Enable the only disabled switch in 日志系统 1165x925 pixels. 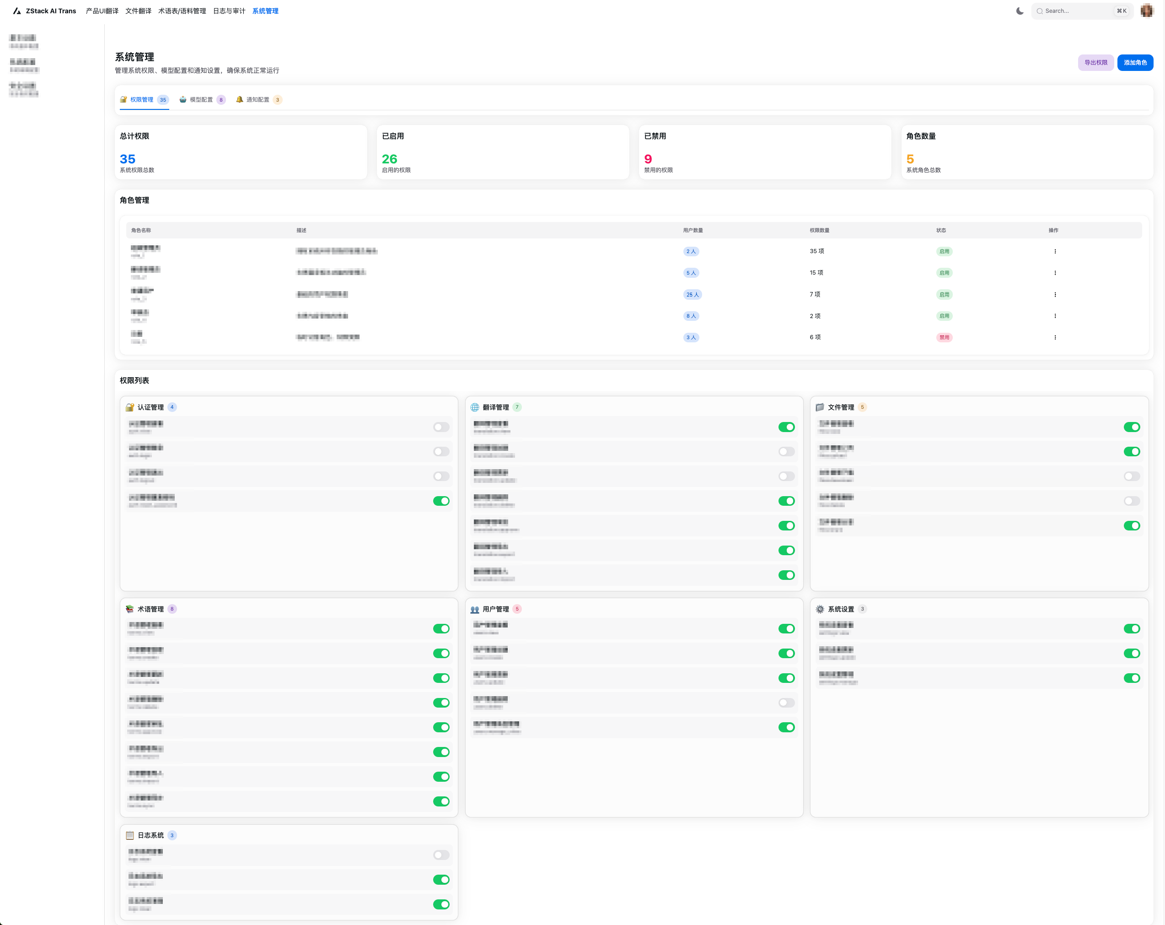(441, 855)
